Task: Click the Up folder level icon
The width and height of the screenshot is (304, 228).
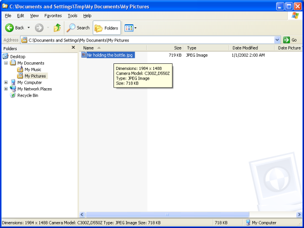Action: point(57,28)
